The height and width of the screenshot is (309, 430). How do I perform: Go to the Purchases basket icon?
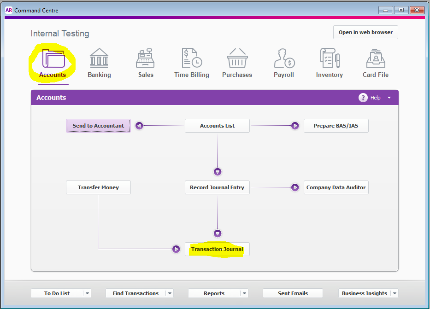click(237, 58)
